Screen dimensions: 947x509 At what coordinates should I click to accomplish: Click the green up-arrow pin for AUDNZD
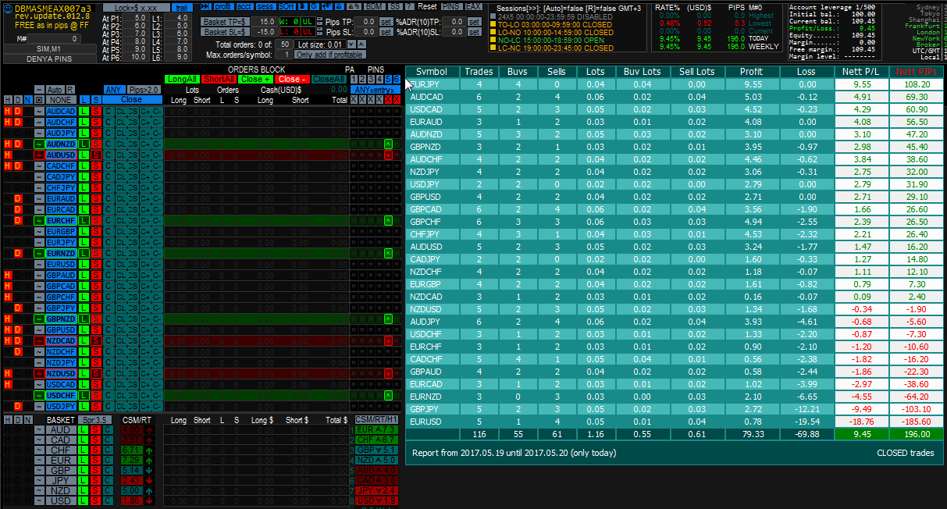pyautogui.click(x=389, y=144)
